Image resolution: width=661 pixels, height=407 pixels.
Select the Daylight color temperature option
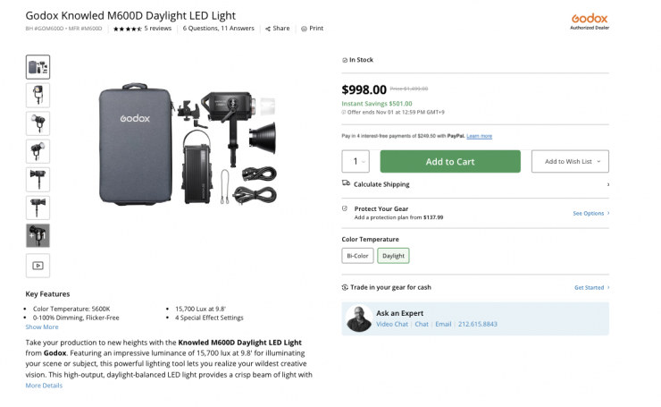coord(393,256)
